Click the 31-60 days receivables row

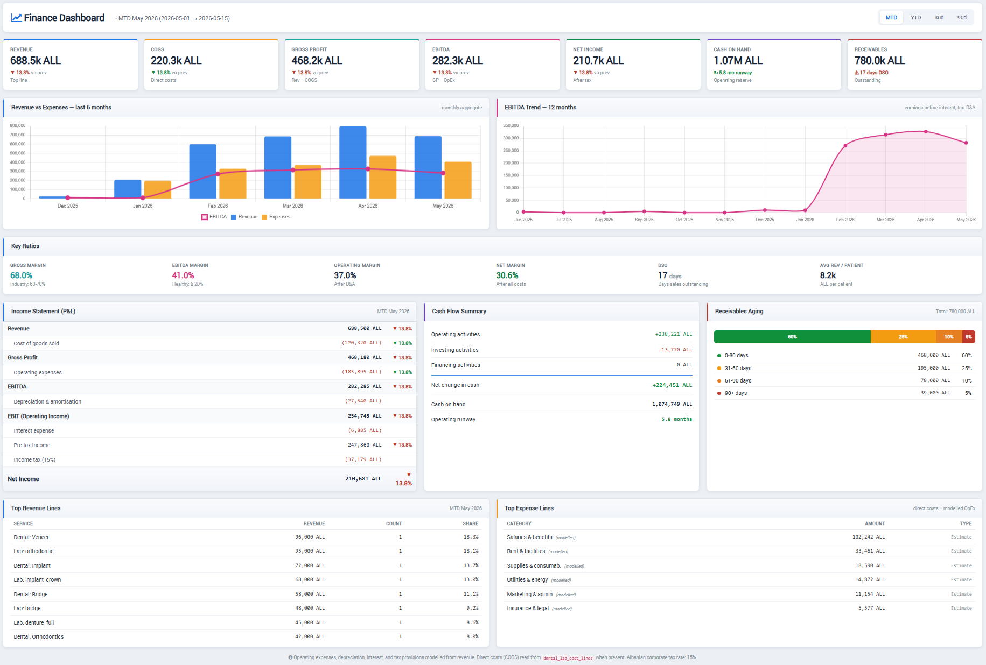point(844,368)
